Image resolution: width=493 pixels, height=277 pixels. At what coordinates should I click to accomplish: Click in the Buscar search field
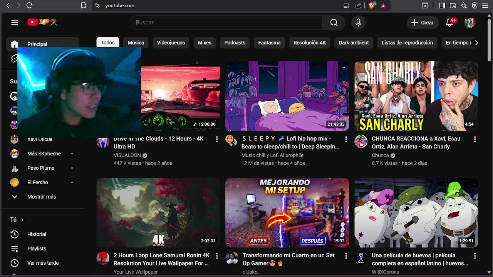point(226,23)
